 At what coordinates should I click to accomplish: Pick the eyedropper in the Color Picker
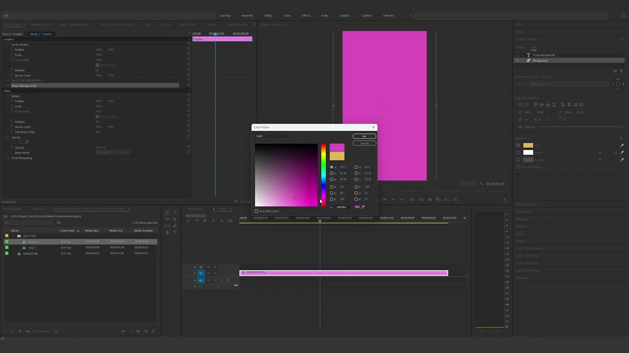pyautogui.click(x=363, y=207)
